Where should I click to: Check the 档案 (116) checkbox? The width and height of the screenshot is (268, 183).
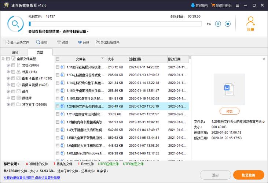pyautogui.click(x=13, y=72)
